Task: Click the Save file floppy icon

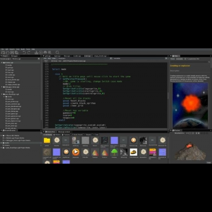Action: [12, 53]
